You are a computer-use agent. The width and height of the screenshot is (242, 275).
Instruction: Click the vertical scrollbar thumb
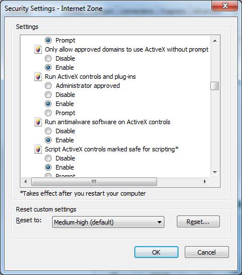pyautogui.click(x=215, y=86)
